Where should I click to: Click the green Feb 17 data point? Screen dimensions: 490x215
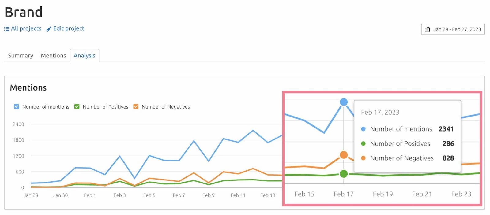[x=344, y=174]
